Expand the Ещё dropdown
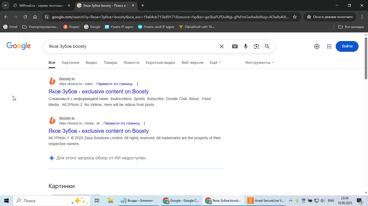Screen dimensions: 368x206 (216, 62)
